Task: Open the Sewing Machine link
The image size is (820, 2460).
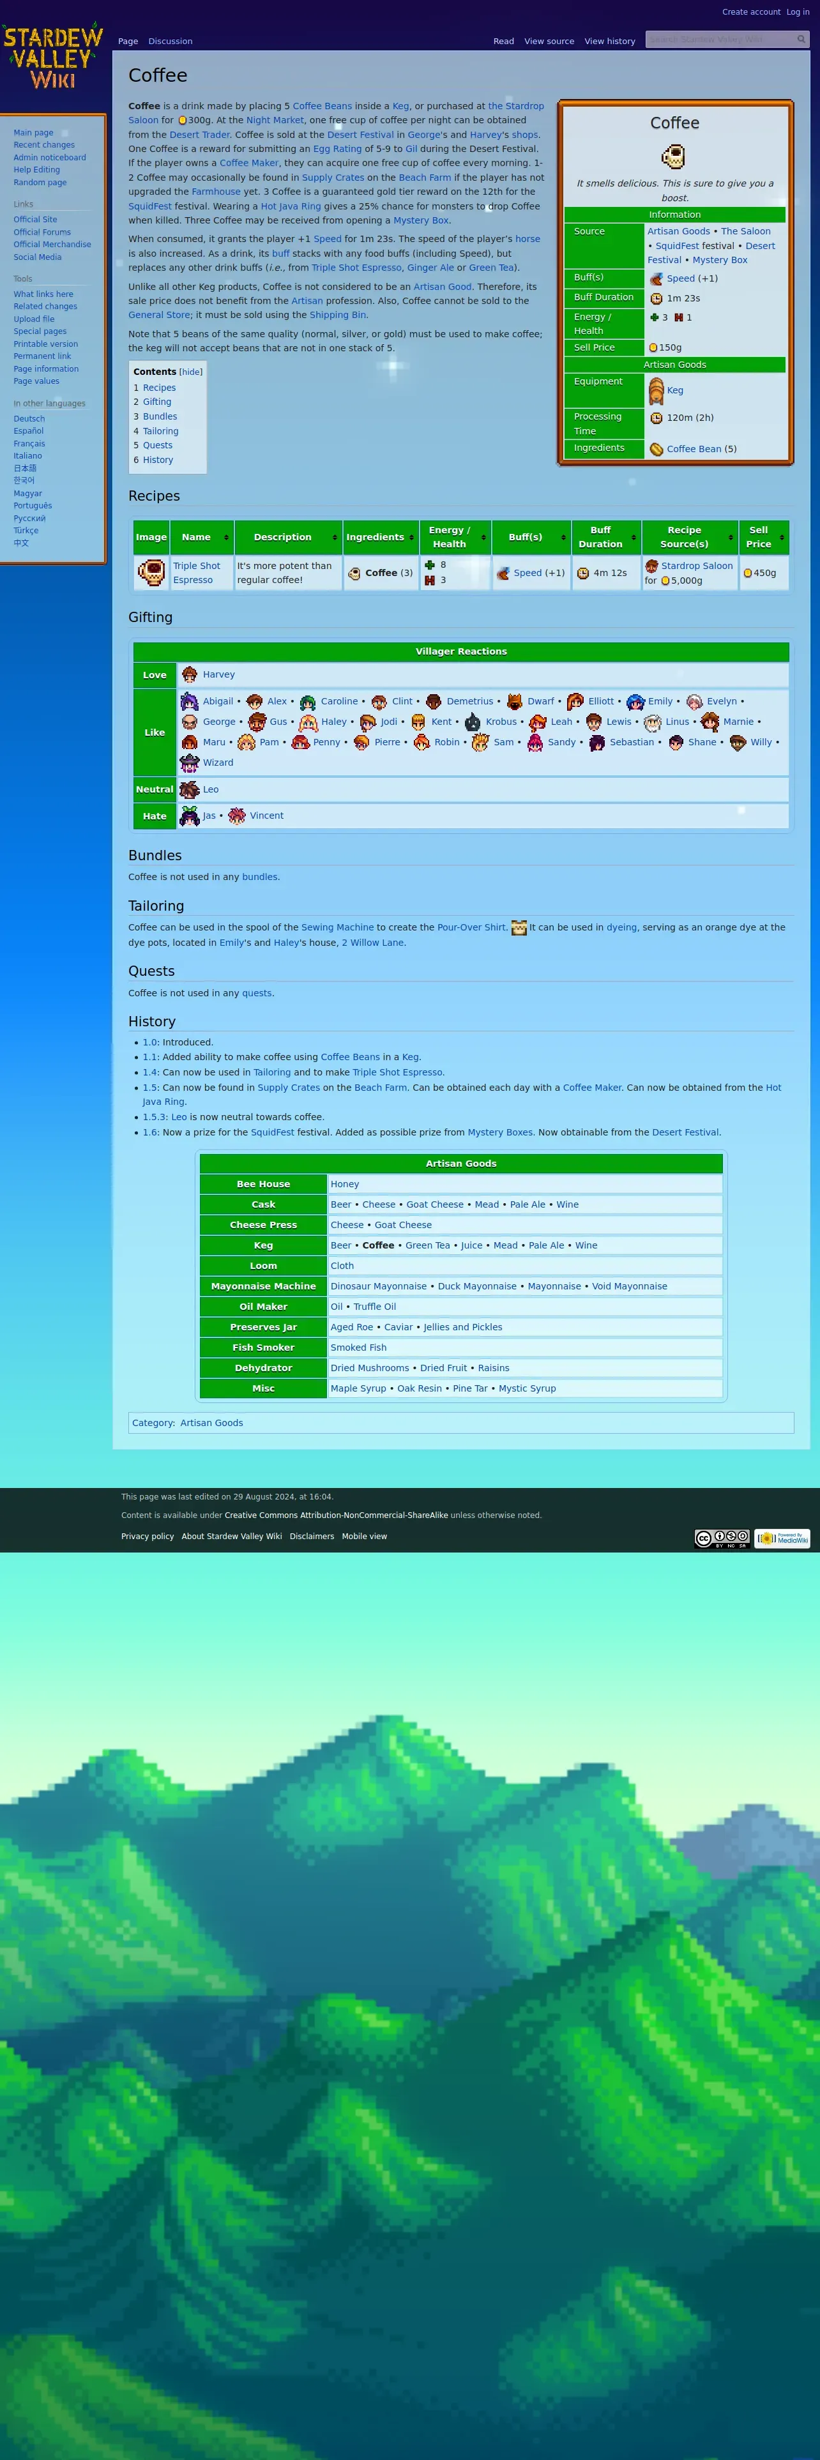Action: (x=338, y=927)
